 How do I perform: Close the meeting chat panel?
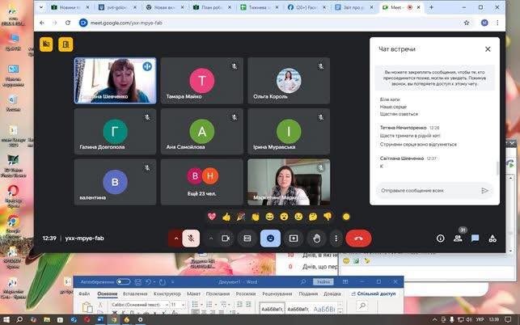488,49
